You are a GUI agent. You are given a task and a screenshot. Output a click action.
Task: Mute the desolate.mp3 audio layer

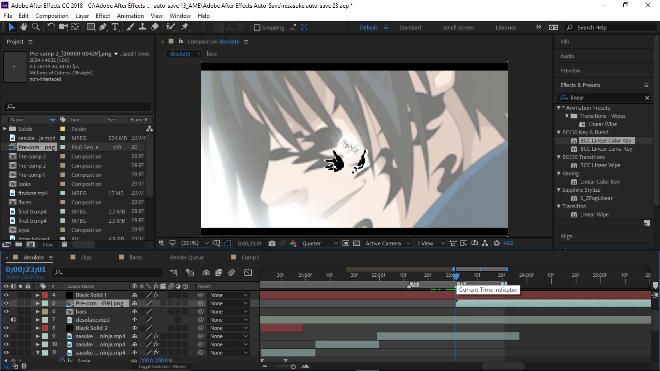(13, 320)
